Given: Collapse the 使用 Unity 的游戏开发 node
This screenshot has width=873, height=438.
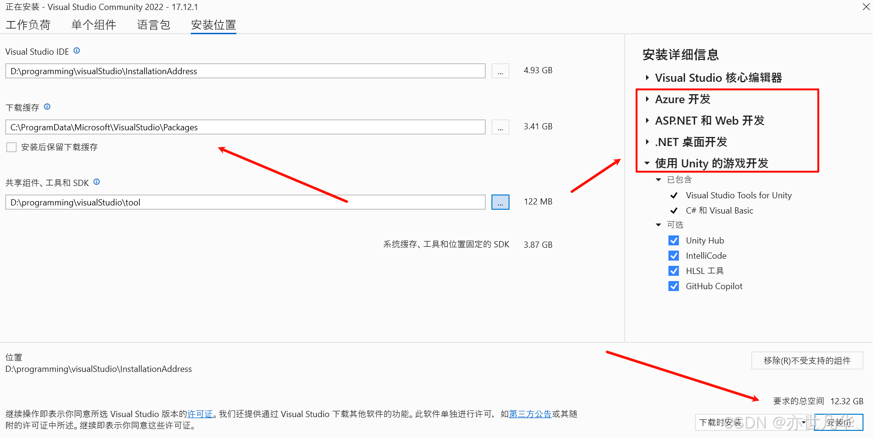Looking at the screenshot, I should 647,163.
